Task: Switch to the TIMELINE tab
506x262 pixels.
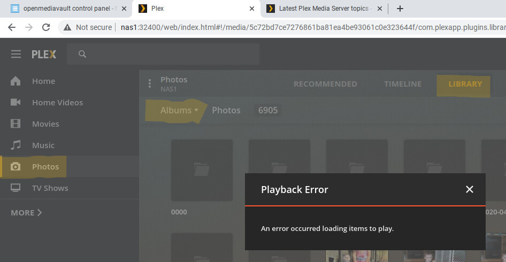Action: click(403, 84)
